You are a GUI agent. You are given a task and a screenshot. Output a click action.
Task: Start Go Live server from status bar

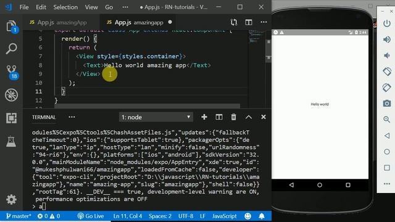[91, 216]
